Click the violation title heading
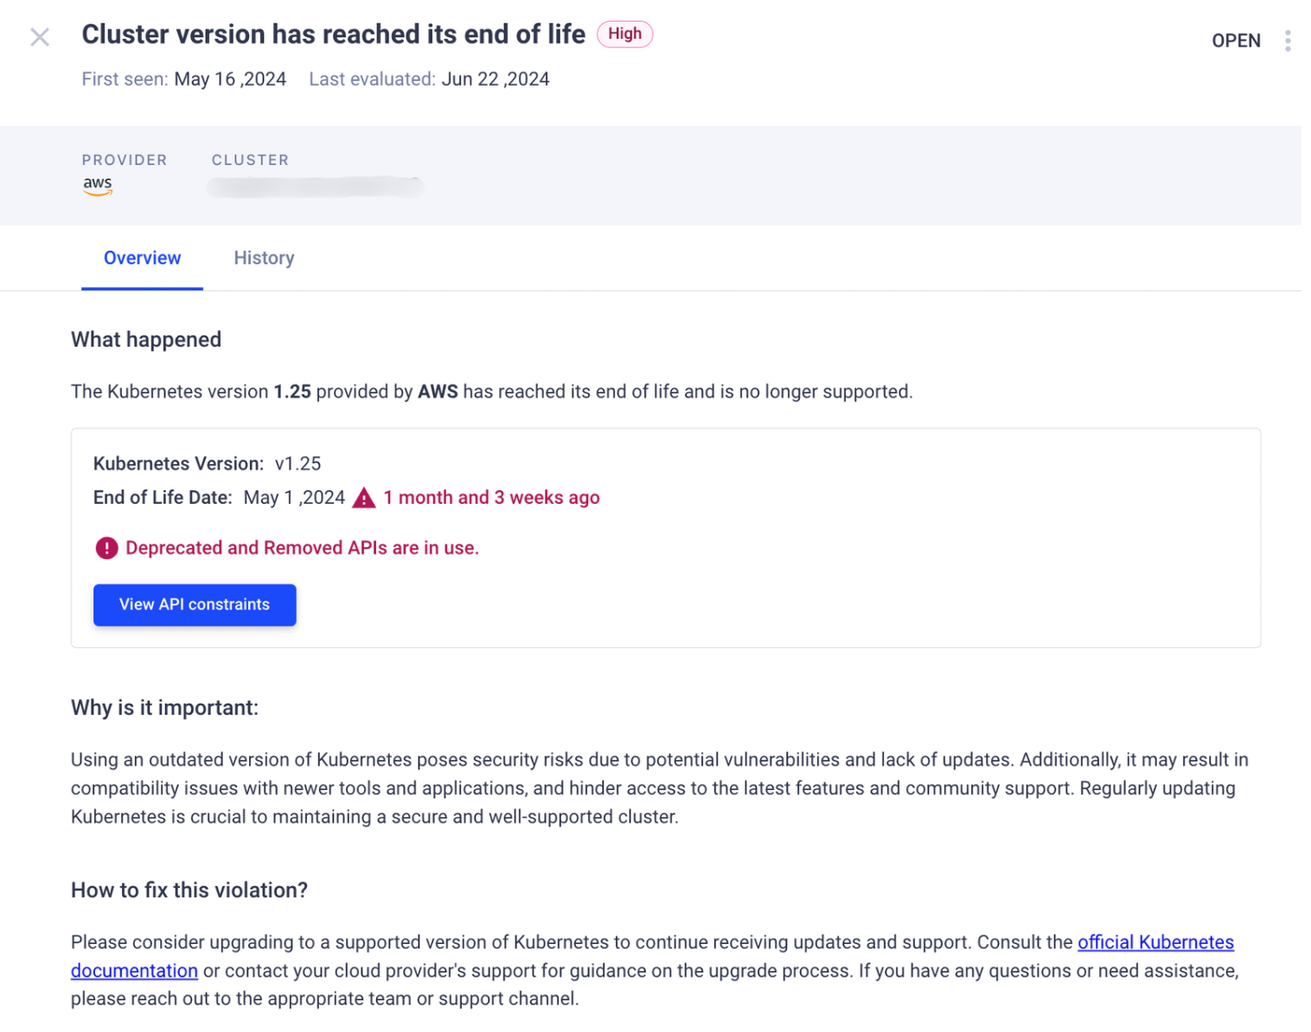Viewport: 1311px width, 1032px height. 333,35
